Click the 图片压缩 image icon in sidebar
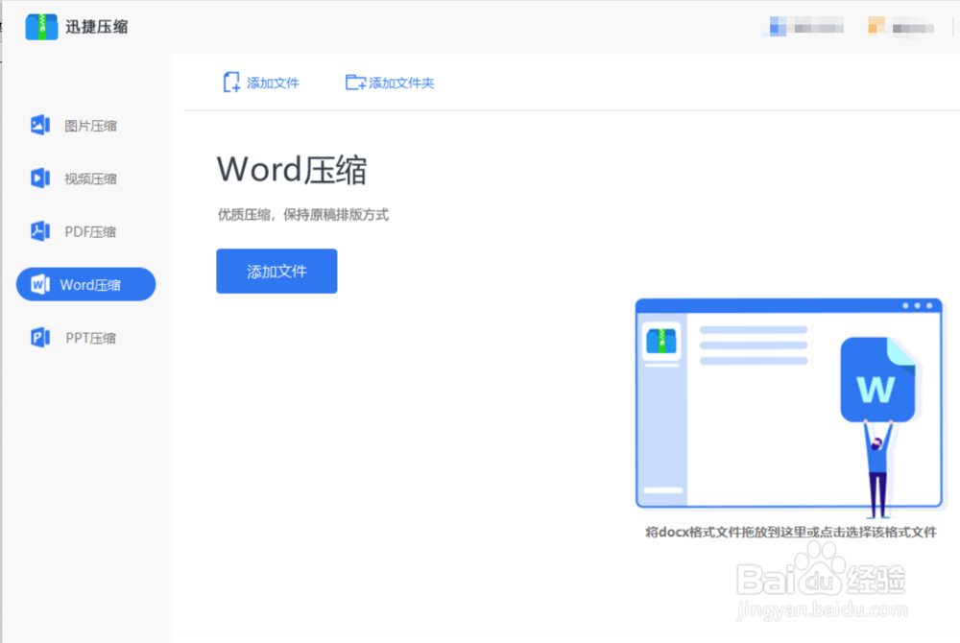The height and width of the screenshot is (643, 960). pos(39,125)
